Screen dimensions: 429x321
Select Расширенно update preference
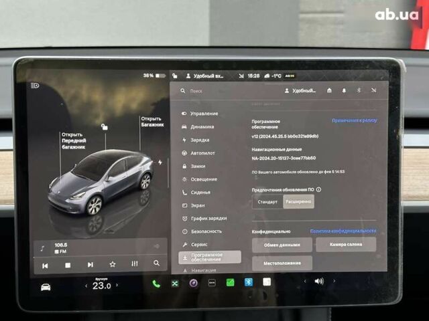[x=298, y=202]
